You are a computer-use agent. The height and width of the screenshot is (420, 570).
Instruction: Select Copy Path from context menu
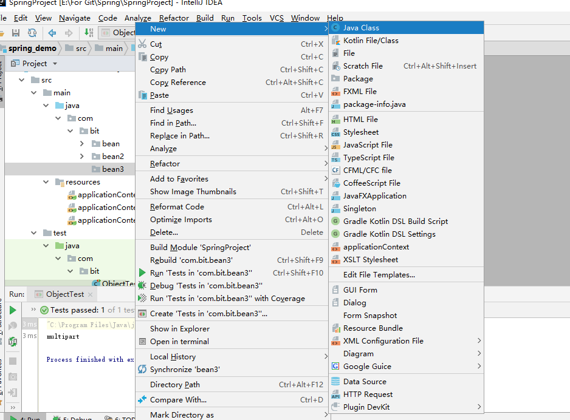[231, 70]
